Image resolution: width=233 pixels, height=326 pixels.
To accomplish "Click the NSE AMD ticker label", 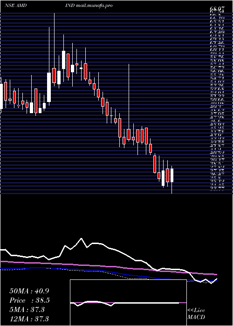I will point(15,6).
